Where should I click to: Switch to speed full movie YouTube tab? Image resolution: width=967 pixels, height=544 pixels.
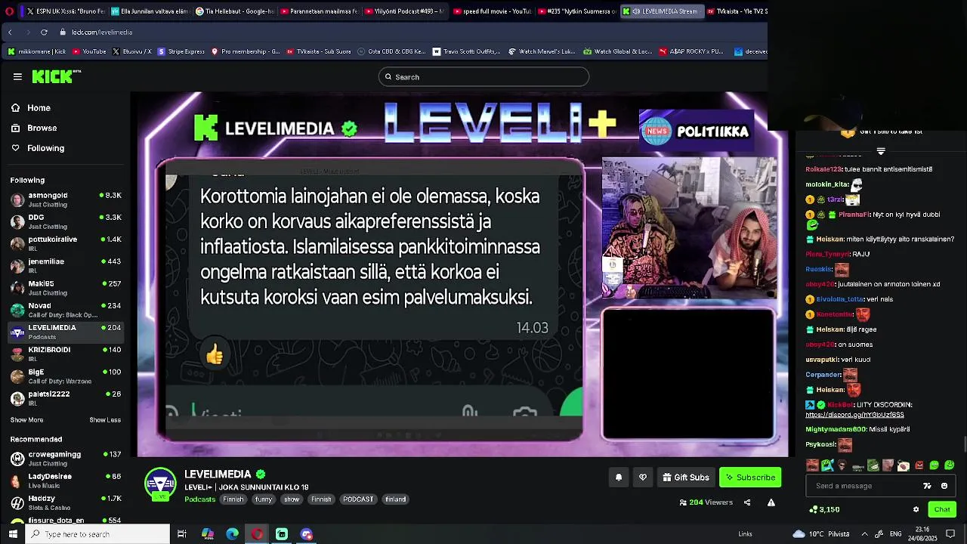click(491, 11)
